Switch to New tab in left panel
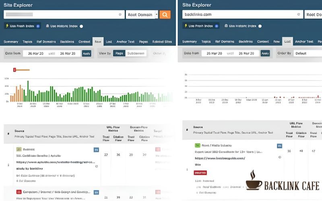Viewport: 322px width, 201px height. pyautogui.click(x=98, y=41)
